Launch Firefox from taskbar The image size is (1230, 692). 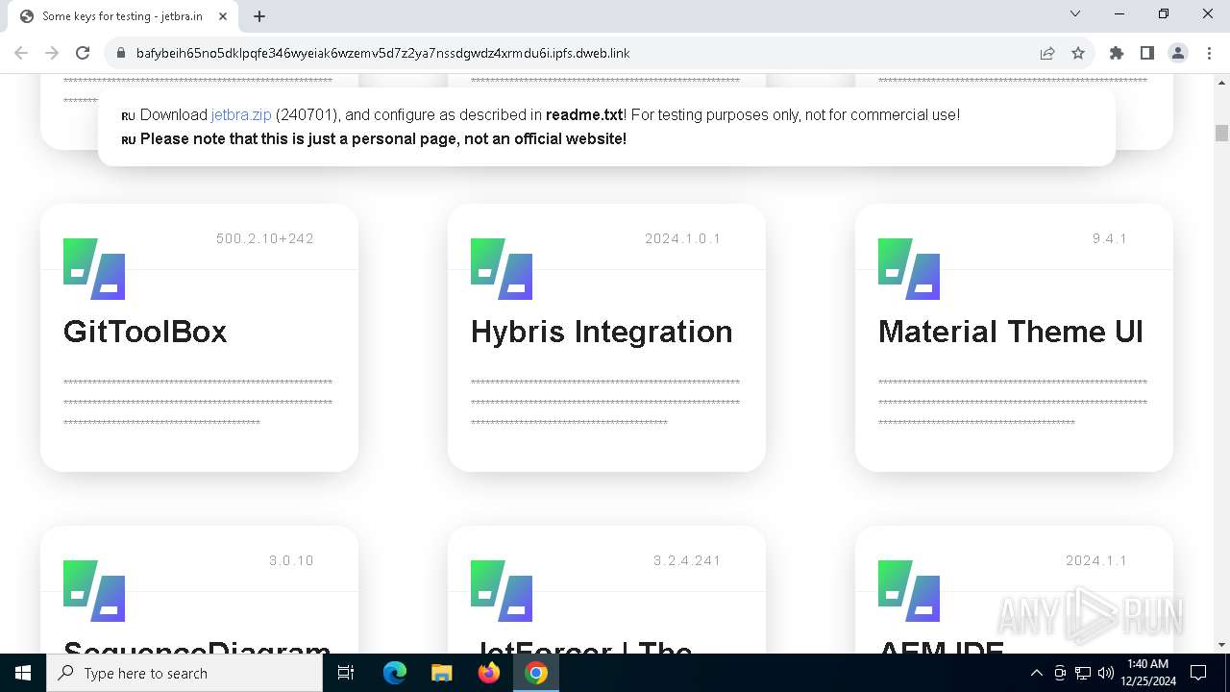click(x=489, y=673)
